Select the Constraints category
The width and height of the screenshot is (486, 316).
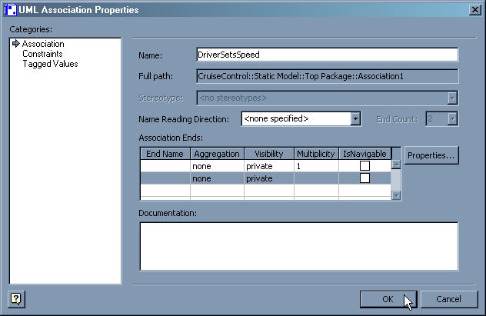click(x=42, y=54)
